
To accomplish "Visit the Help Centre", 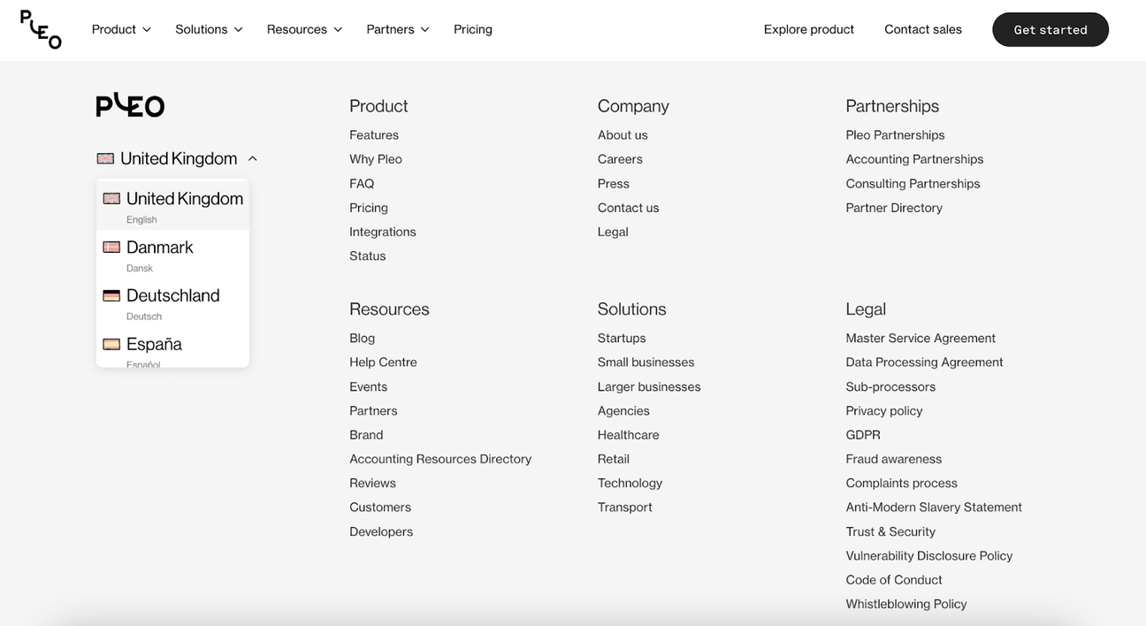I will pyautogui.click(x=383, y=362).
